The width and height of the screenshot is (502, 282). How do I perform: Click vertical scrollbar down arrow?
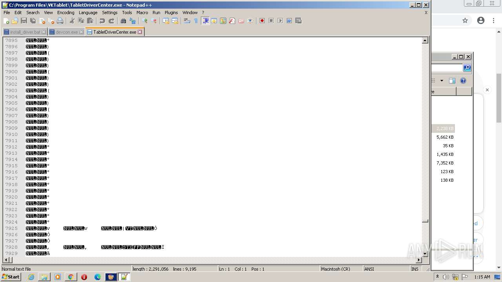pos(425,254)
